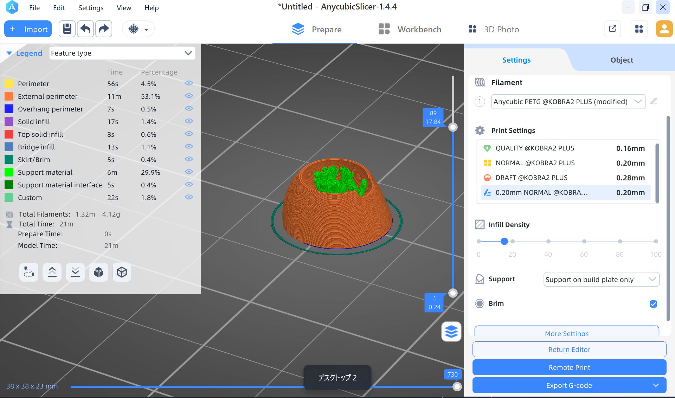
Task: Redo the last action
Action: 104,29
